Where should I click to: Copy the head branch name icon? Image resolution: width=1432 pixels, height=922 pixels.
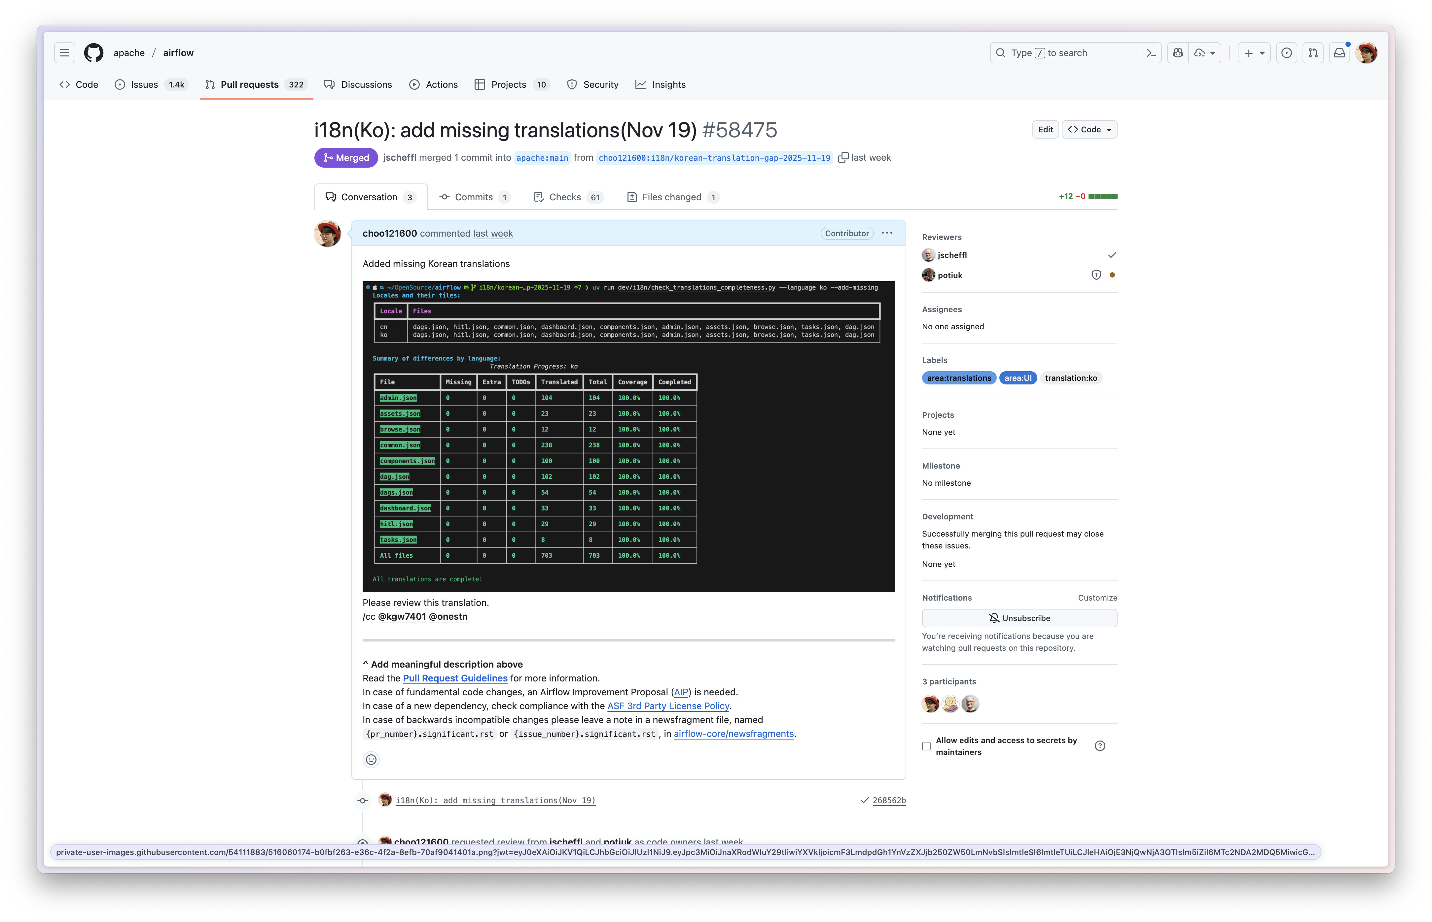843,157
